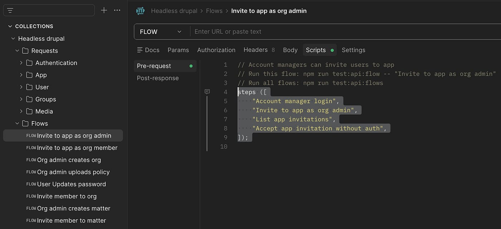Expand the Media folder chevron

[21, 111]
